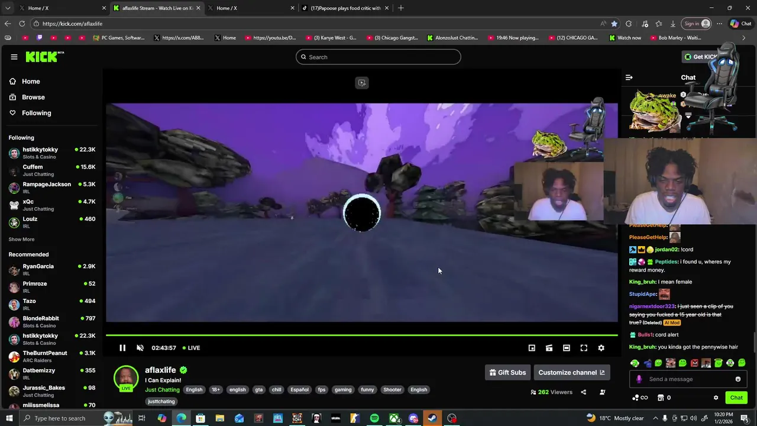Image resolution: width=757 pixels, height=426 pixels.
Task: Select the Español tag
Action: pos(299,390)
